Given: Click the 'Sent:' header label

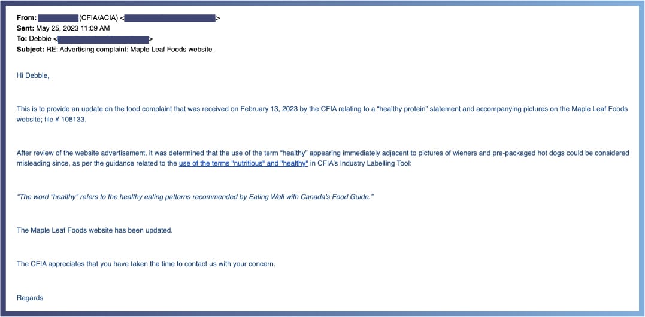Looking at the screenshot, I should click(x=26, y=28).
